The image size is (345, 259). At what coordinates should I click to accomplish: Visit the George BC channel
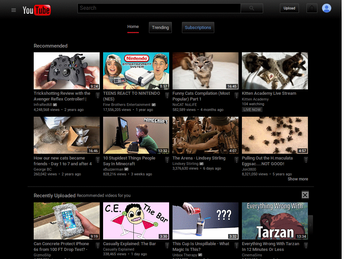pos(43,169)
